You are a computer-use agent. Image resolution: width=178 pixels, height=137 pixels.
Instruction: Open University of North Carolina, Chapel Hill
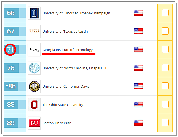74,68
